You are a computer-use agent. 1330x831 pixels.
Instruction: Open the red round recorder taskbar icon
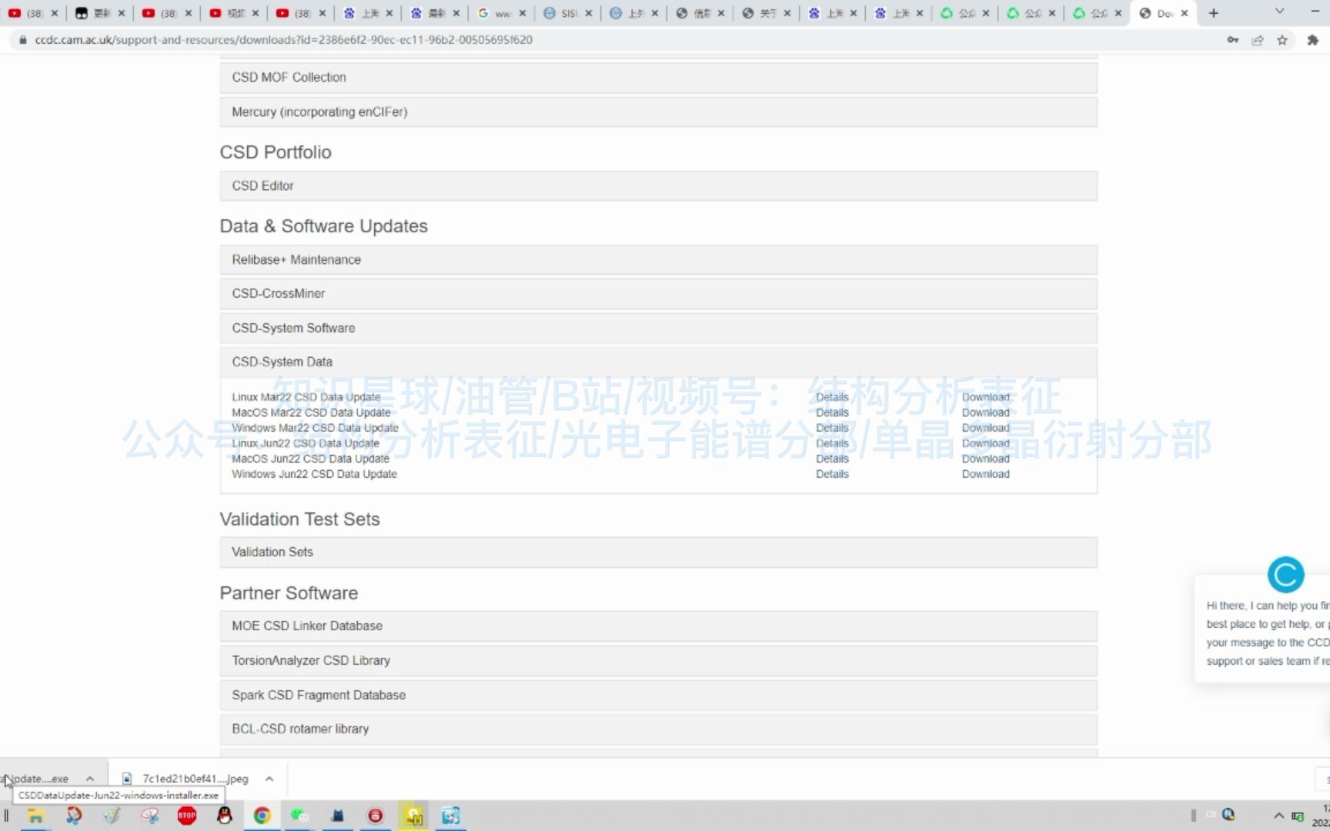click(375, 816)
